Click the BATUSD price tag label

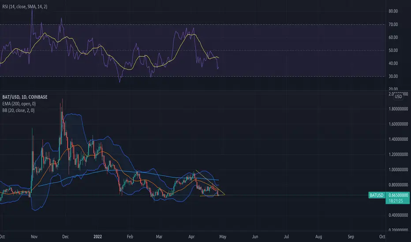pos(377,195)
